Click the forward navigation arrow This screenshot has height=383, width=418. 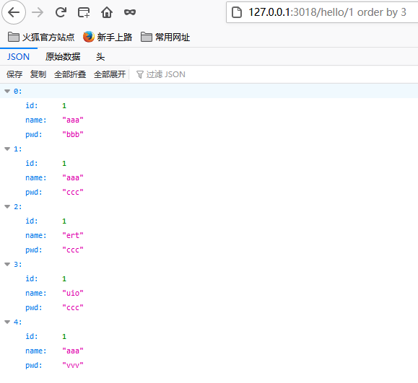click(x=38, y=12)
